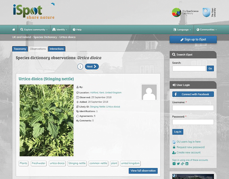Open the Communities dropdown
This screenshot has width=229, height=179.
coord(207,30)
